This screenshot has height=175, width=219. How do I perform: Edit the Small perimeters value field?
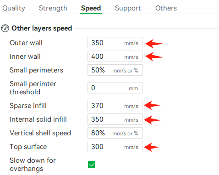pyautogui.click(x=115, y=70)
